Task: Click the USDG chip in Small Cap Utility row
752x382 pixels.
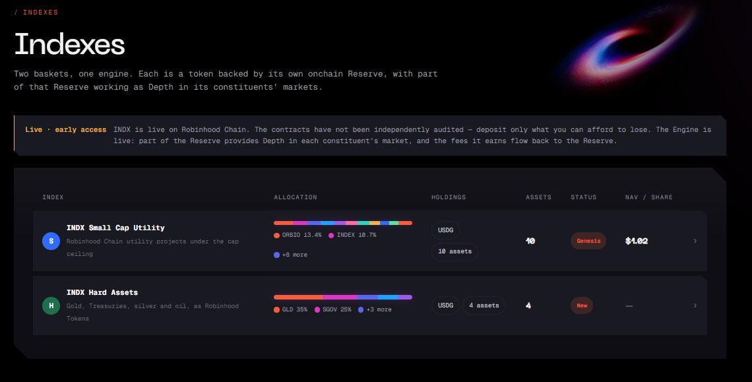Action: 445,230
